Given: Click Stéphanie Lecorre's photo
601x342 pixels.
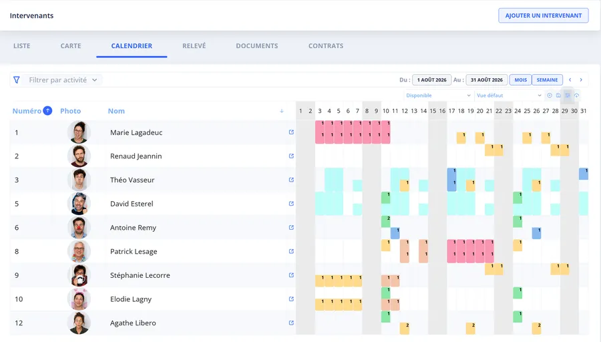Looking at the screenshot, I should tap(79, 275).
